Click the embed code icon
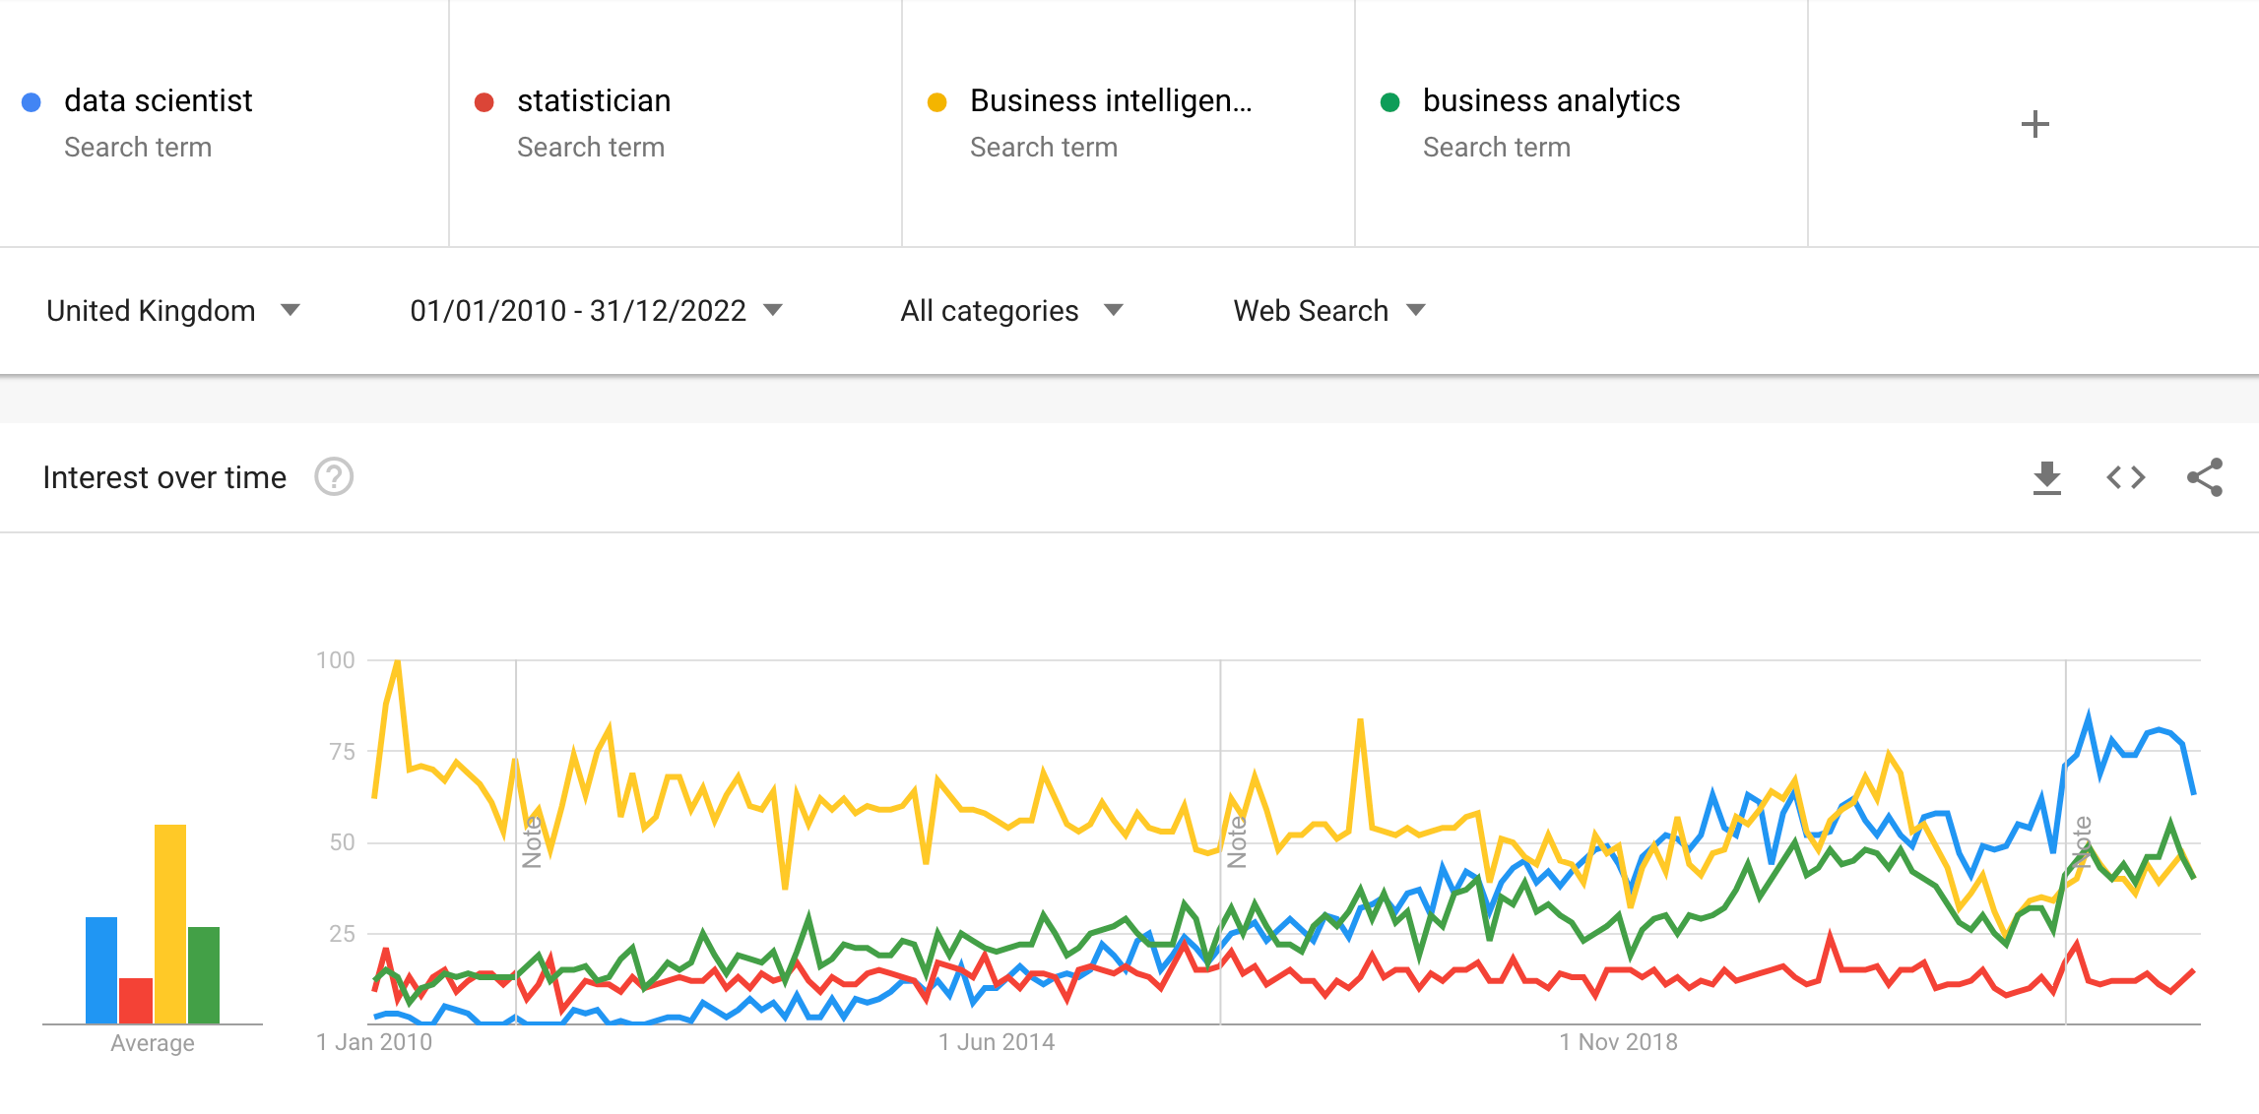The image size is (2259, 1114). (x=2125, y=478)
